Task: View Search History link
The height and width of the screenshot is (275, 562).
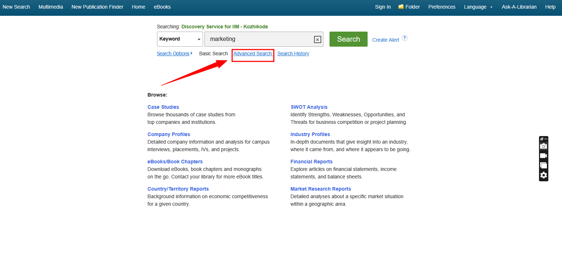Action: click(293, 53)
